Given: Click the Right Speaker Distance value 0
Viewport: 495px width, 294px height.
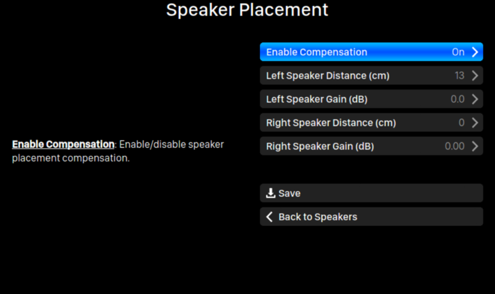Looking at the screenshot, I should (x=462, y=123).
